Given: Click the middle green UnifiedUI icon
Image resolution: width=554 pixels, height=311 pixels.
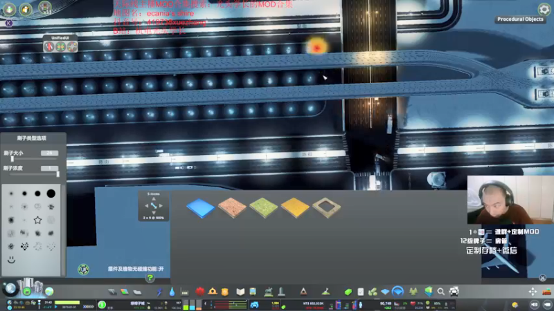Looking at the screenshot, I should (x=60, y=46).
